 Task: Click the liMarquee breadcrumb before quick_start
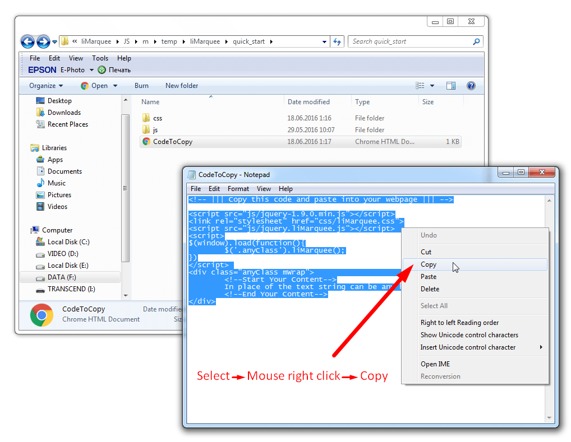(x=205, y=41)
